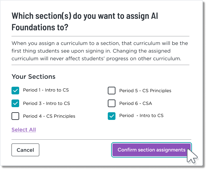Click the 'Period 5 - CS Principles' label text
Viewport: 206px width, 169px height.
pyautogui.click(x=145, y=91)
